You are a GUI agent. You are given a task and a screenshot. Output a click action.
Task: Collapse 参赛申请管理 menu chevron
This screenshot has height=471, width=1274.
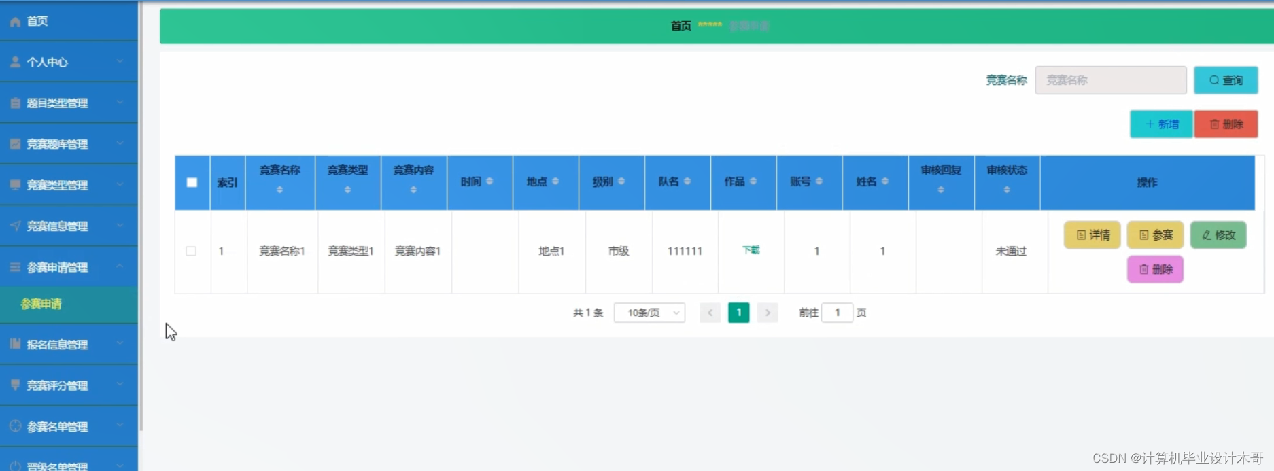click(x=120, y=266)
